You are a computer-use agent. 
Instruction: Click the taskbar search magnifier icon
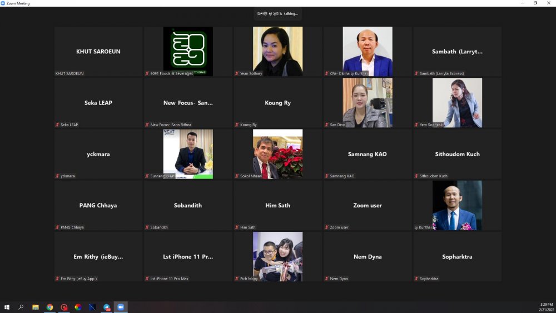click(x=21, y=307)
